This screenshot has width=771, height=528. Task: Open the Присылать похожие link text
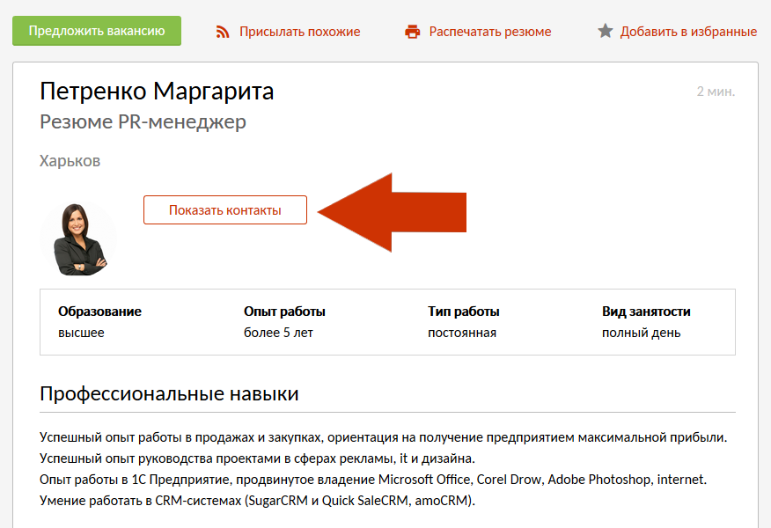pyautogui.click(x=299, y=32)
